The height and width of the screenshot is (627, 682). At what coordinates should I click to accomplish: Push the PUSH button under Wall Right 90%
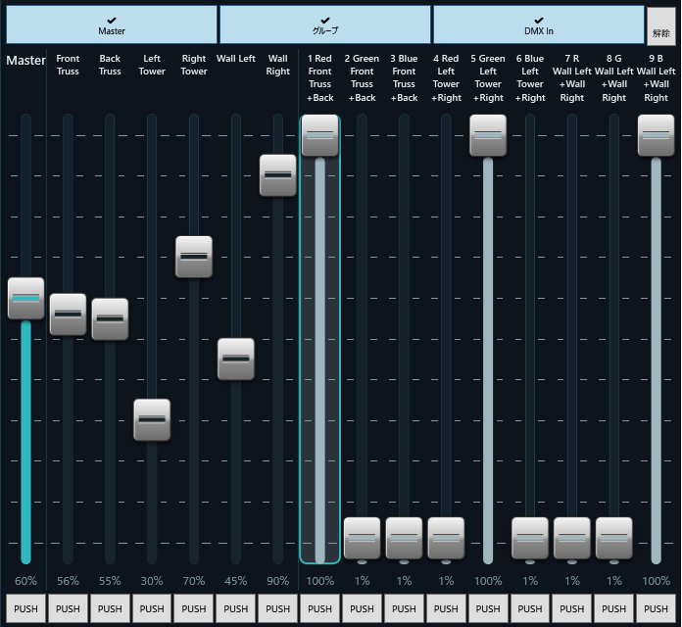coord(278,608)
